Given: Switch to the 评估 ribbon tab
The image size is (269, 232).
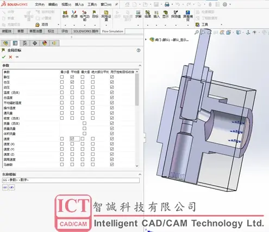Looking at the screenshot, I should tap(65, 31).
